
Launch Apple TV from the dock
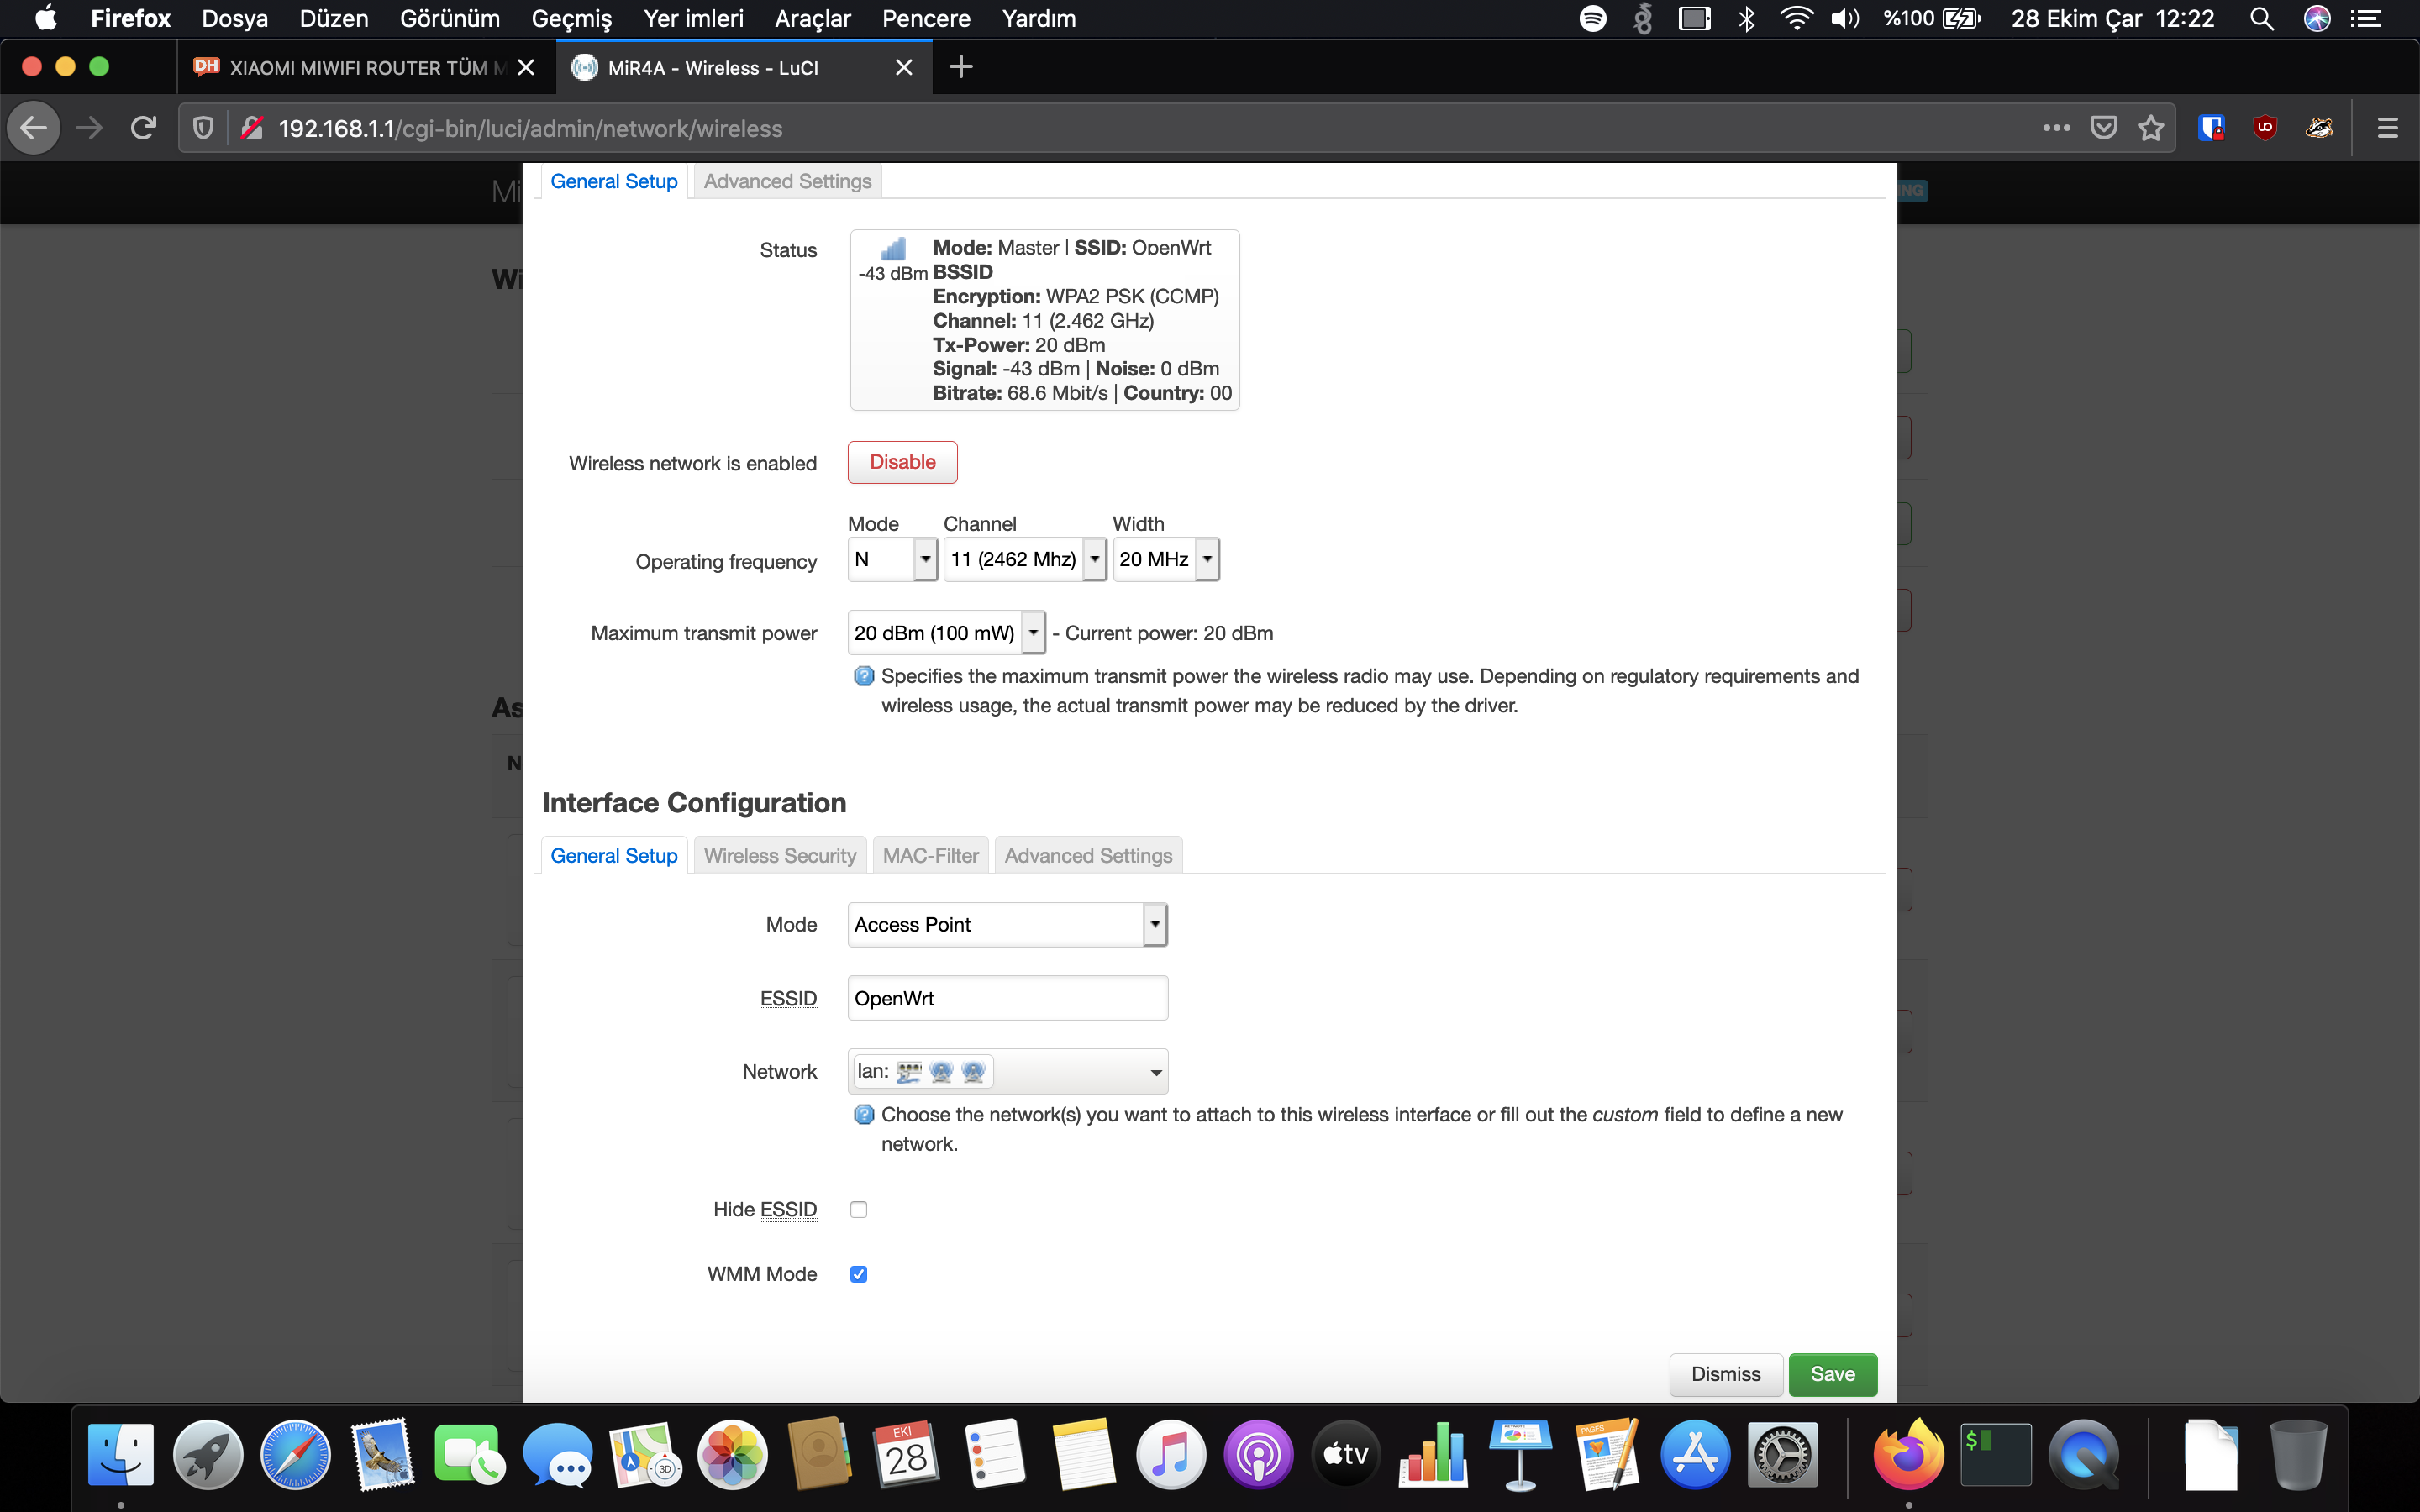coord(1345,1455)
